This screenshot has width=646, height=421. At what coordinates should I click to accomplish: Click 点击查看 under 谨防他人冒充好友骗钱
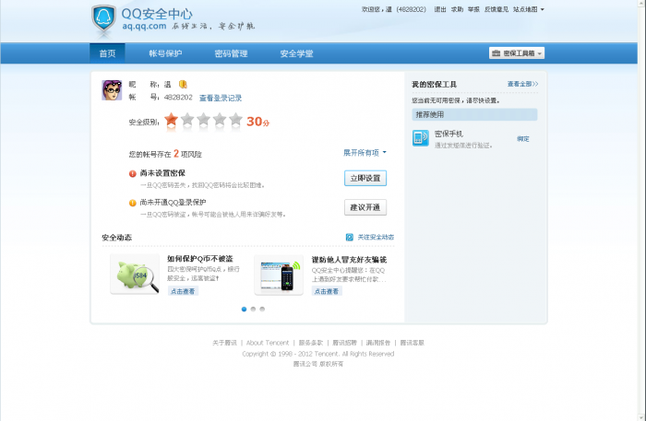tap(327, 291)
